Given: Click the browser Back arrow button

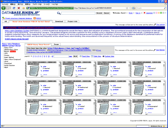Looking at the screenshot, I should 3,8.
